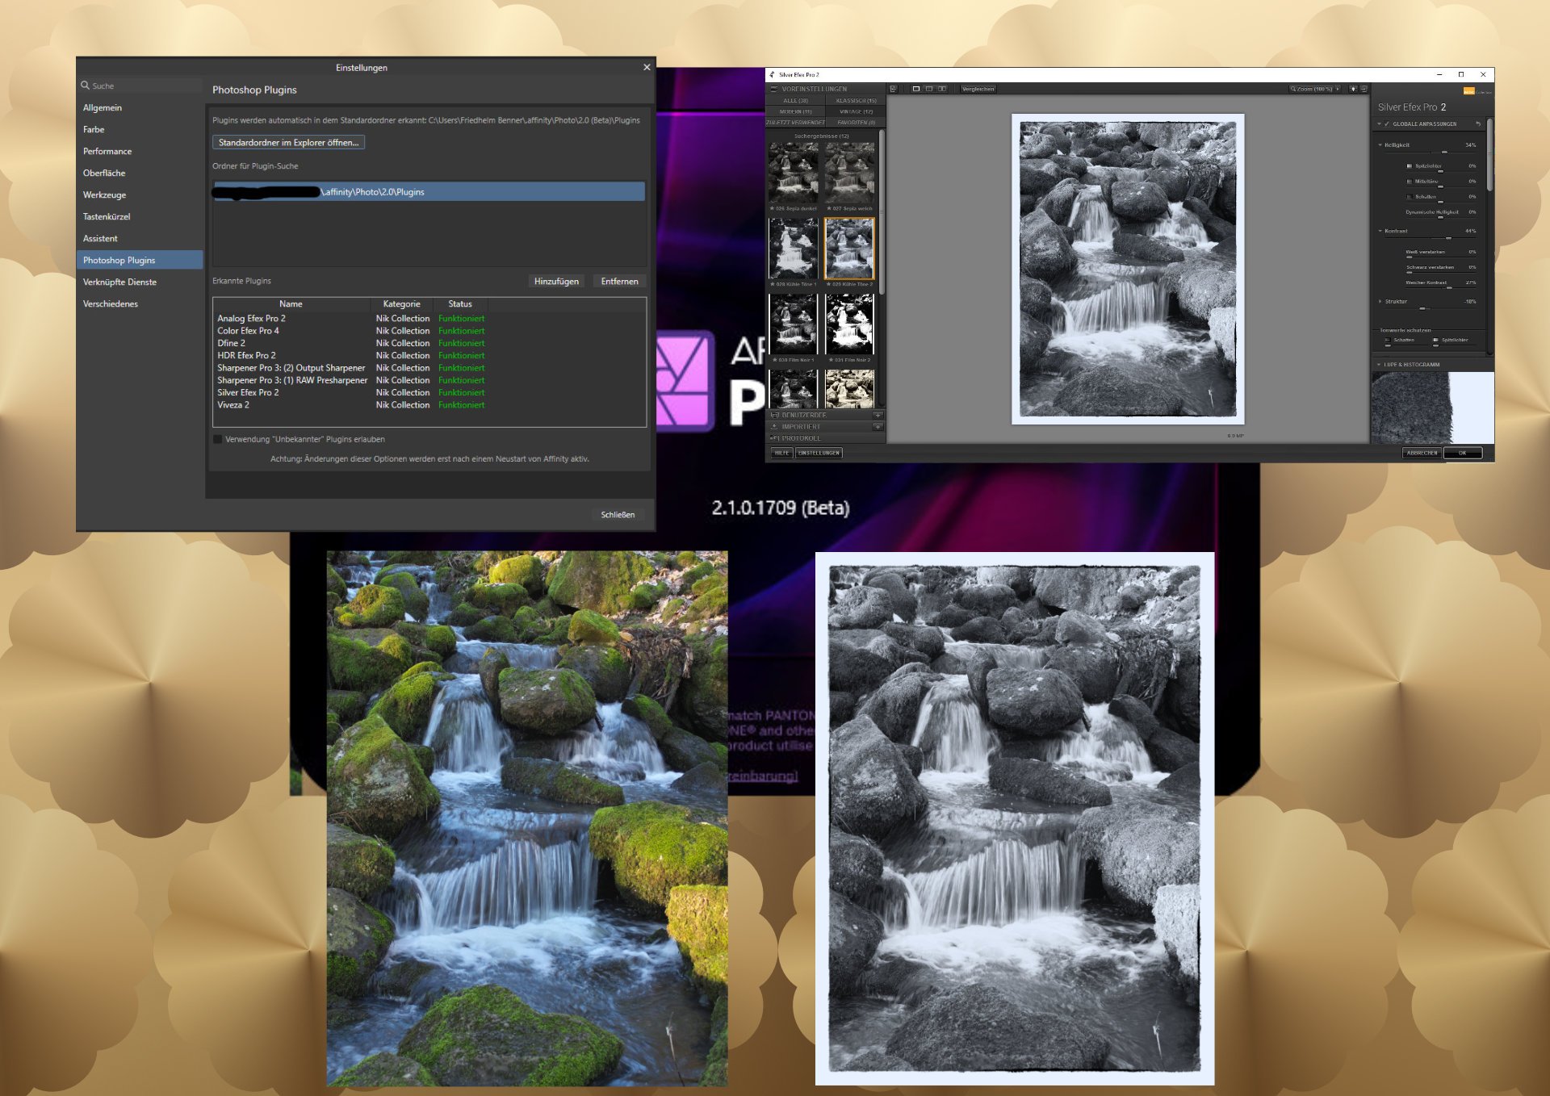Click Standardordner im Explorer öffnen button

tap(288, 142)
